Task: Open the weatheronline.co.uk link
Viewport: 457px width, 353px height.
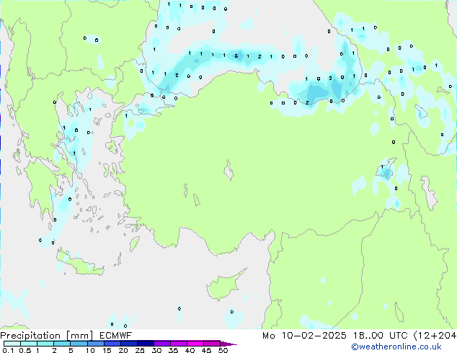Action: click(x=396, y=347)
